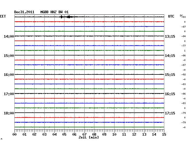Click the 12 minute axis label
The height and width of the screenshot is (142, 187).
(134, 135)
